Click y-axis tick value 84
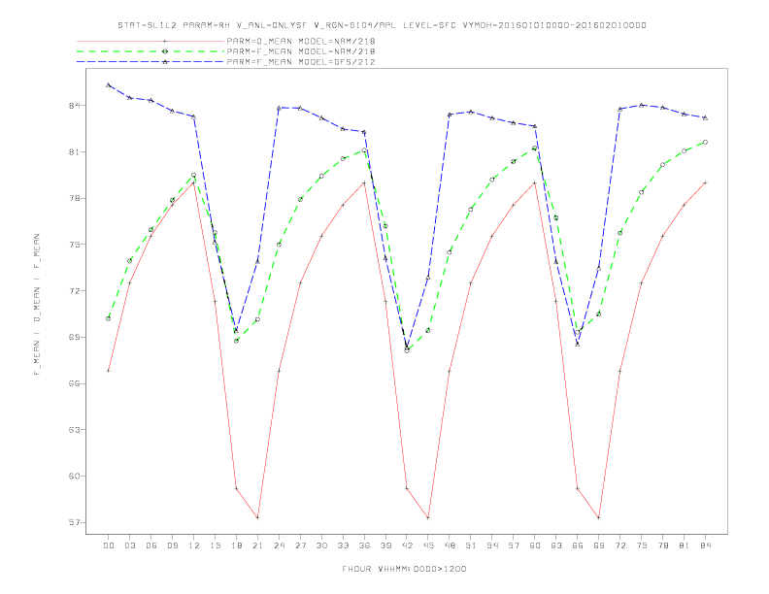 click(x=75, y=106)
